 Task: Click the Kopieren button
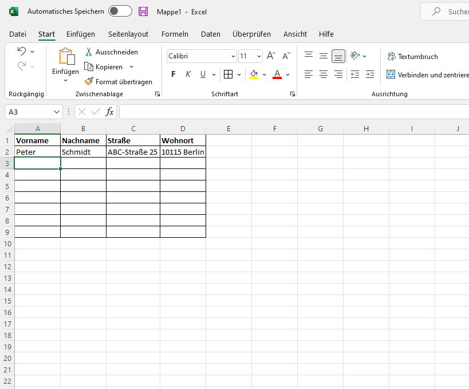click(103, 67)
